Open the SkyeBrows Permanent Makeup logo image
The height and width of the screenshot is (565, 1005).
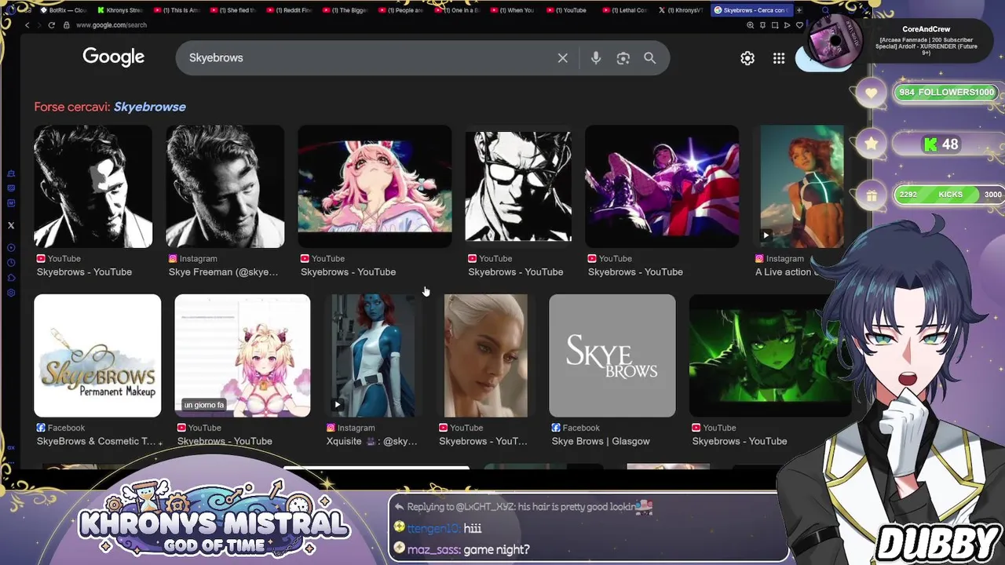97,355
